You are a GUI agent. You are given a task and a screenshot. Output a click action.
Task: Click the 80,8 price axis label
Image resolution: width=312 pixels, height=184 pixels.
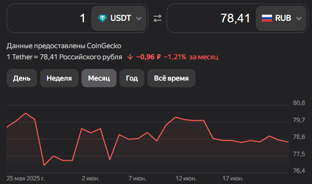[299, 103]
